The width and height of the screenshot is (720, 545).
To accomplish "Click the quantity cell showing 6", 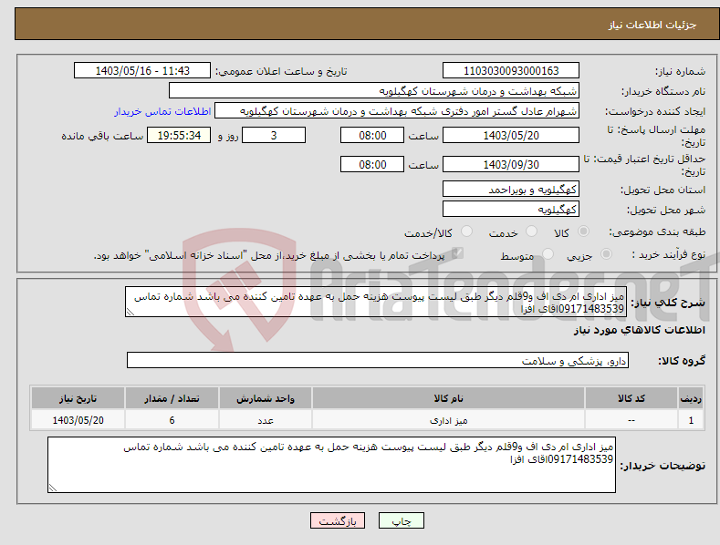I will [172, 420].
